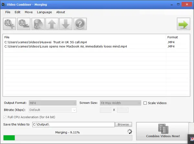Viewport: 194px width, 144px height.
Task: Select the Louis opens new Macbook Air row
Action: [96, 46]
